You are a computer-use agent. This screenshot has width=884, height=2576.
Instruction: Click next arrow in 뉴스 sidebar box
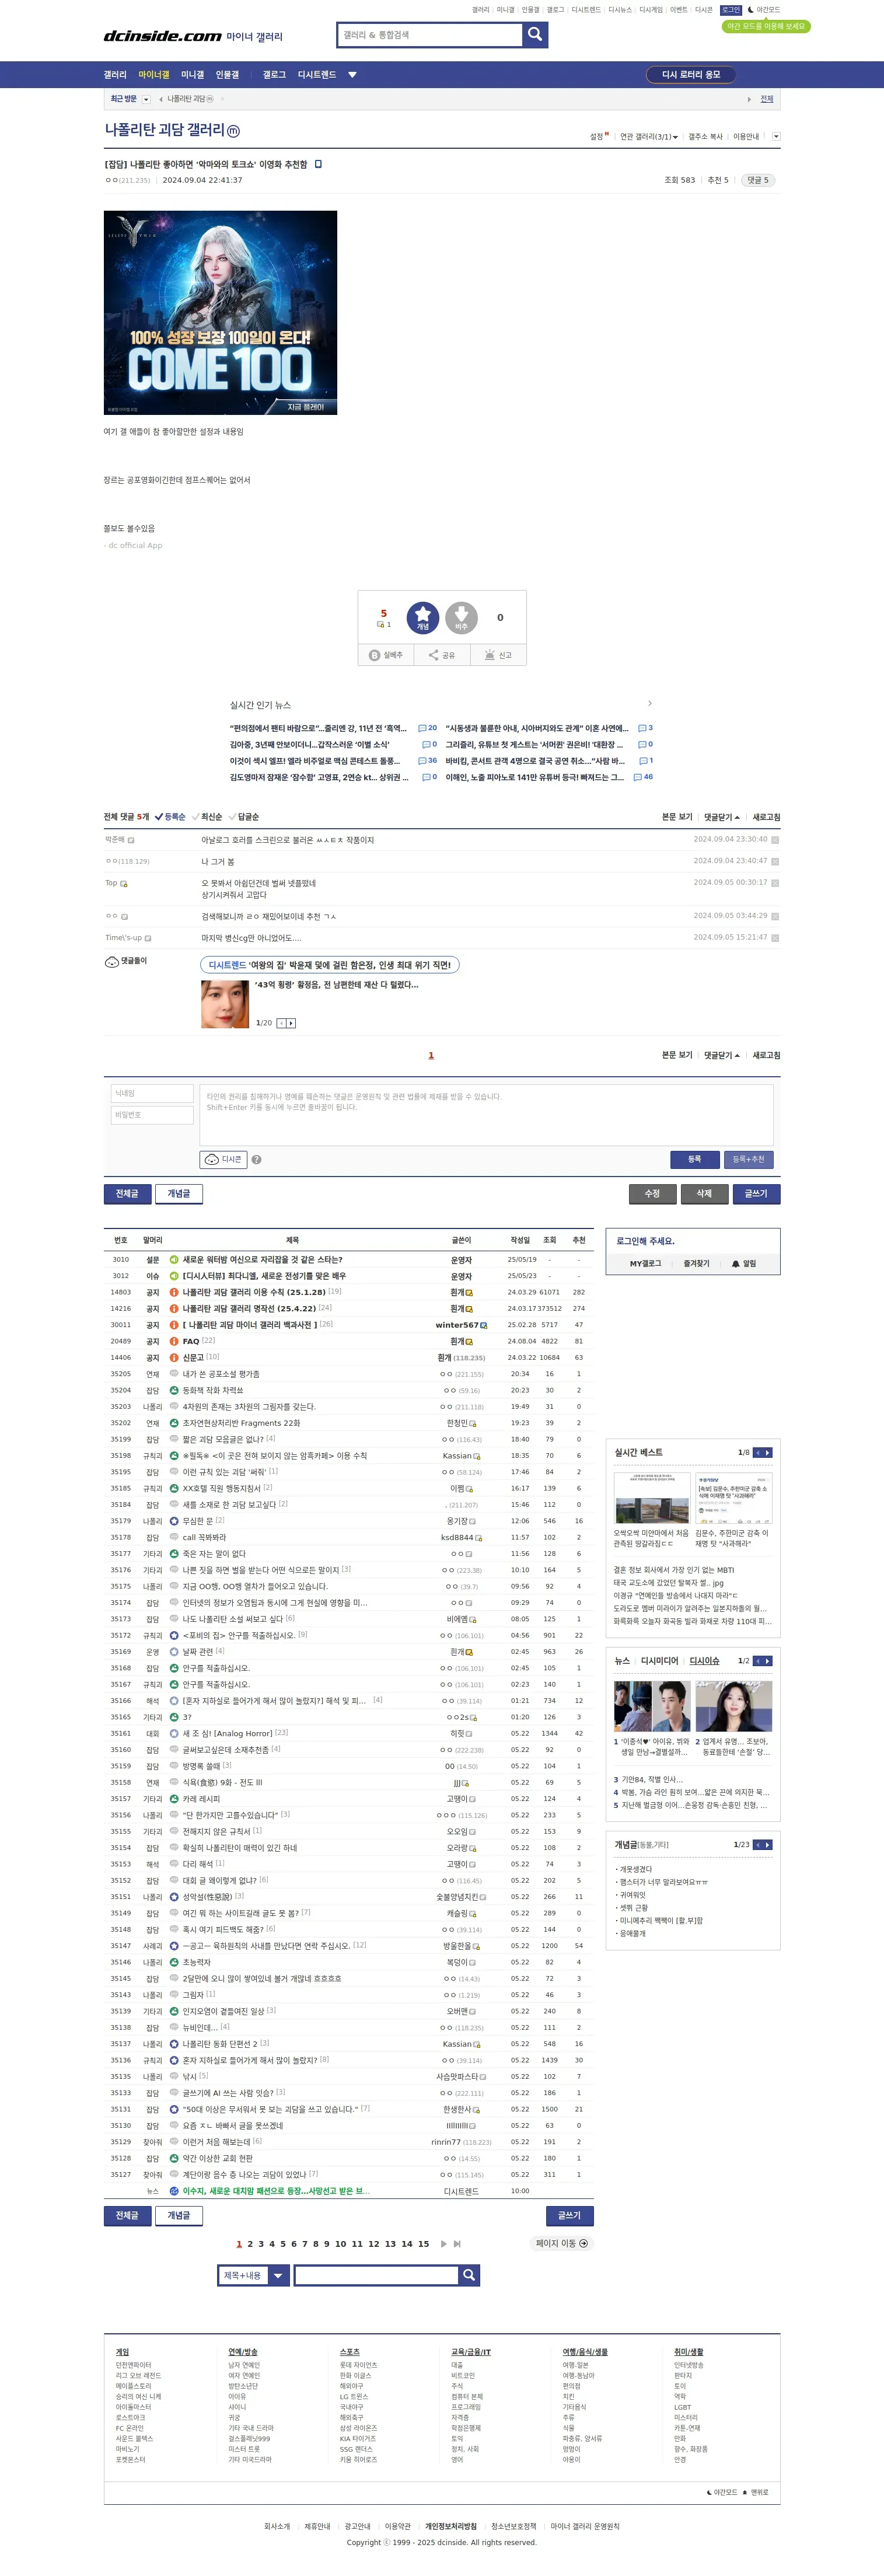pos(767,1661)
